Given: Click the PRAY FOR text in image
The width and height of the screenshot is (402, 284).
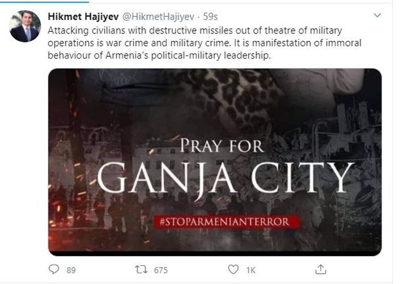Looking at the screenshot, I should click(x=221, y=145).
